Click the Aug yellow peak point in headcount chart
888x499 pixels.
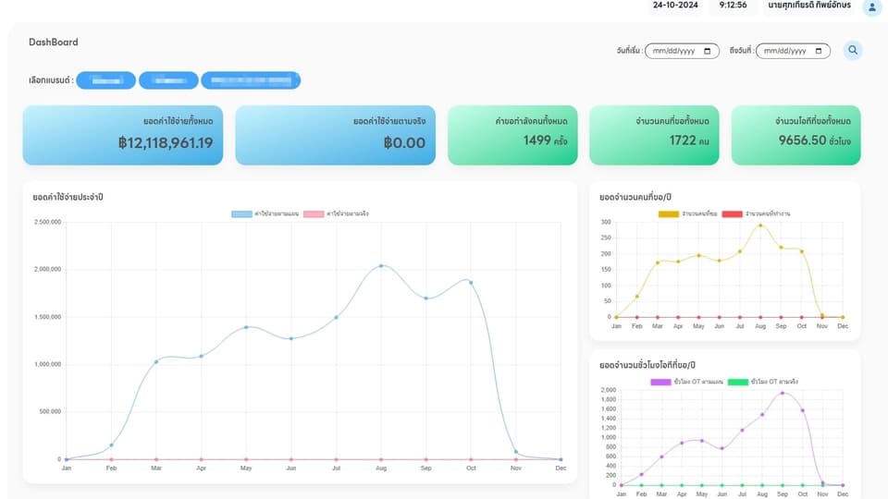click(760, 225)
